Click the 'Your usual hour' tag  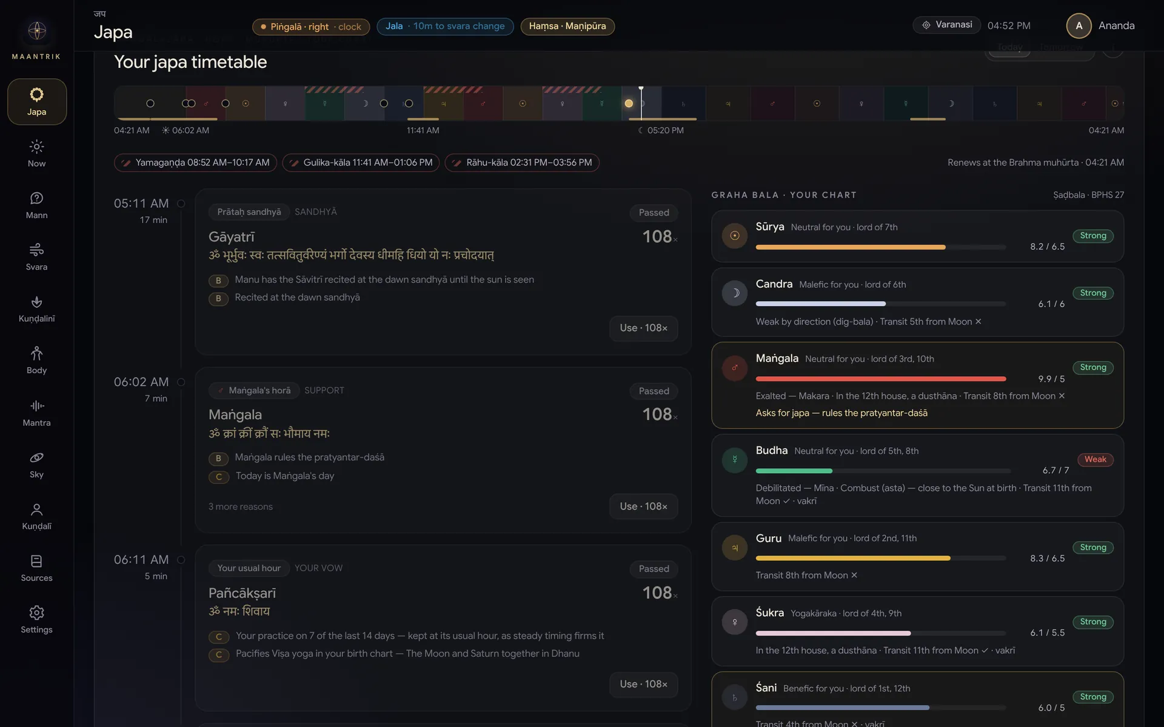click(249, 568)
